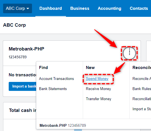Screen dimensions: 151x131
Task: Click Metrobank-PHP 123456789 menu footer
Action: pyautogui.click(x=63, y=125)
